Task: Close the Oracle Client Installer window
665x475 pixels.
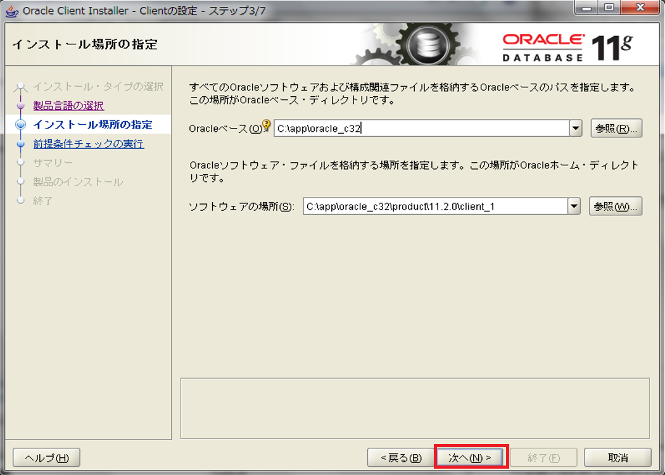Action: (x=640, y=7)
